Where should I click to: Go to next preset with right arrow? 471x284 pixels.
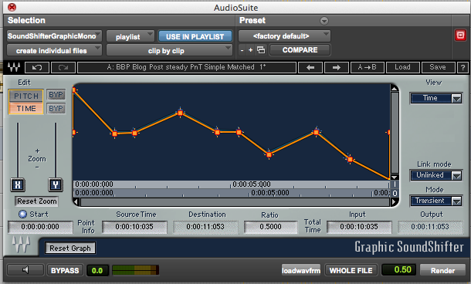click(337, 68)
